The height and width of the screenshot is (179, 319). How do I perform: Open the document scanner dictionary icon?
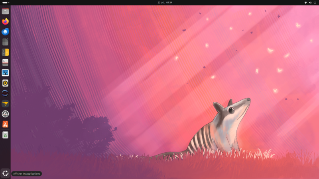click(5, 62)
